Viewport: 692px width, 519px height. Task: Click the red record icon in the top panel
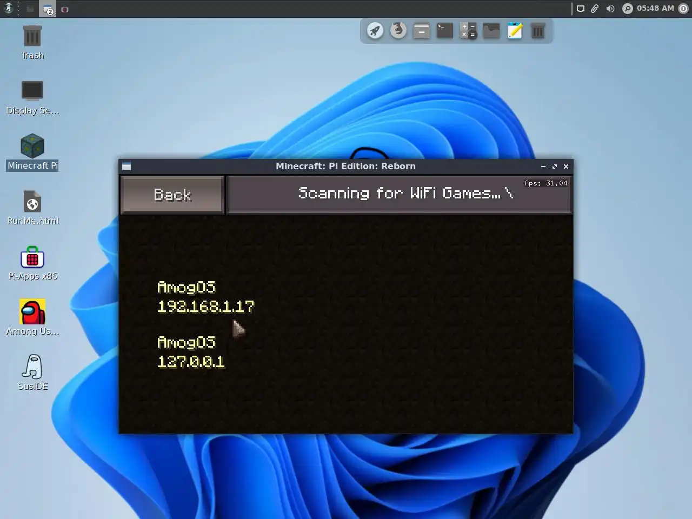coord(65,9)
